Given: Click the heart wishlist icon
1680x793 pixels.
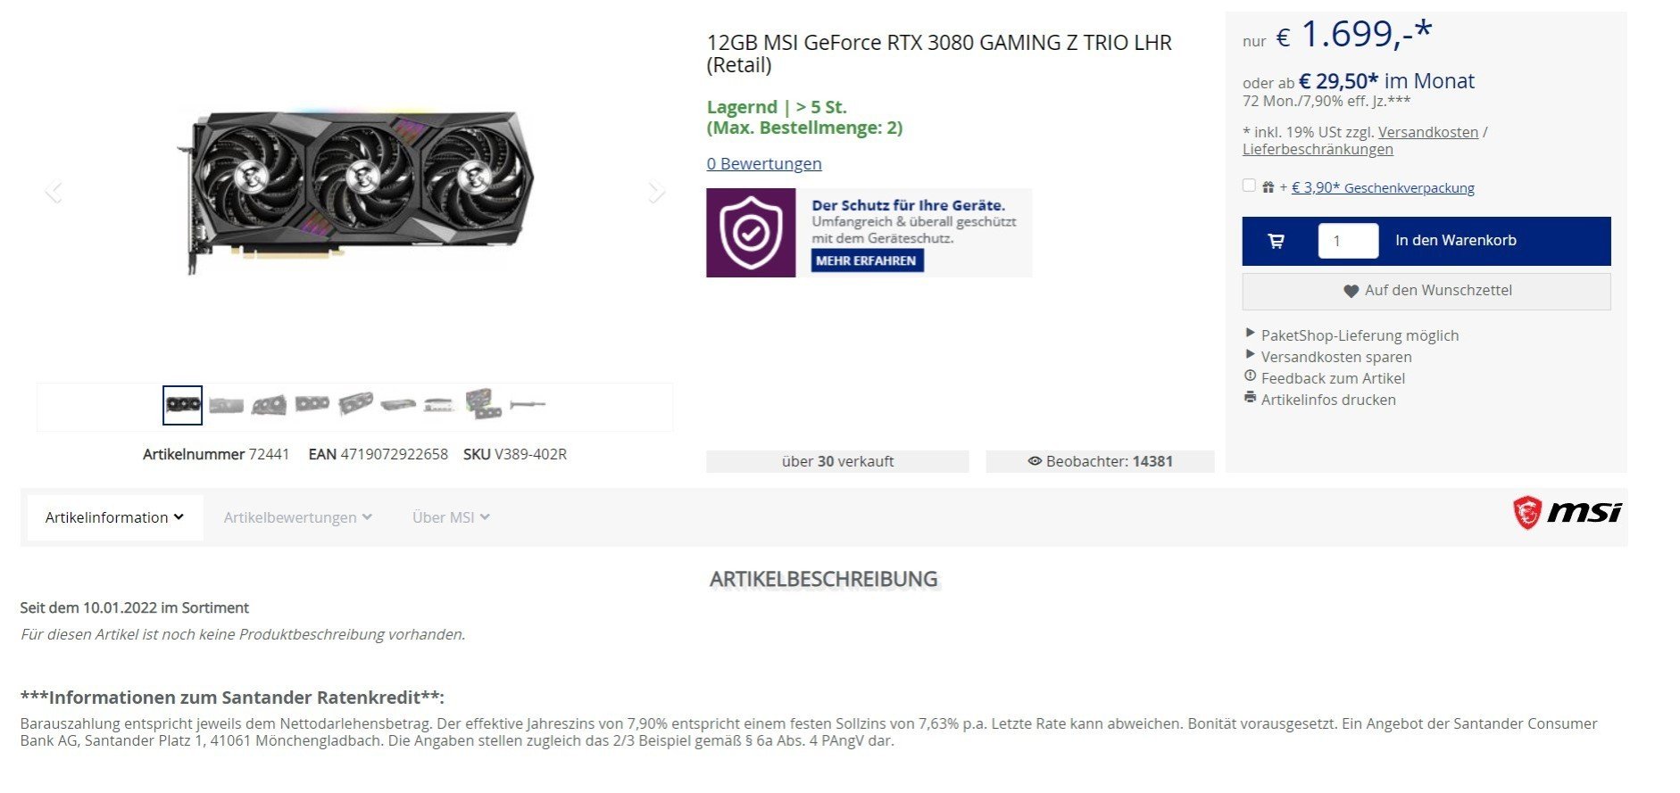Looking at the screenshot, I should point(1351,291).
